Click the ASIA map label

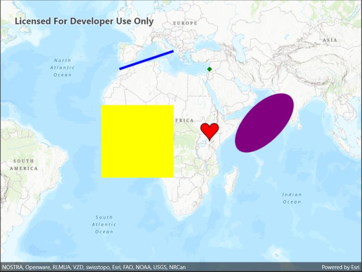[330, 40]
